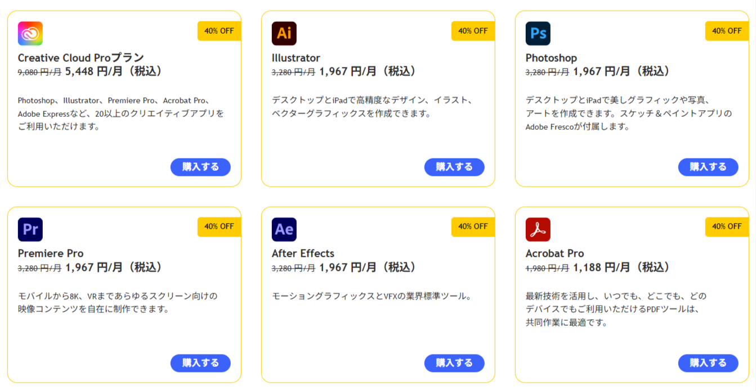The height and width of the screenshot is (391, 756).
Task: Click the Premiere Pro Pr icon
Action: pyautogui.click(x=30, y=229)
